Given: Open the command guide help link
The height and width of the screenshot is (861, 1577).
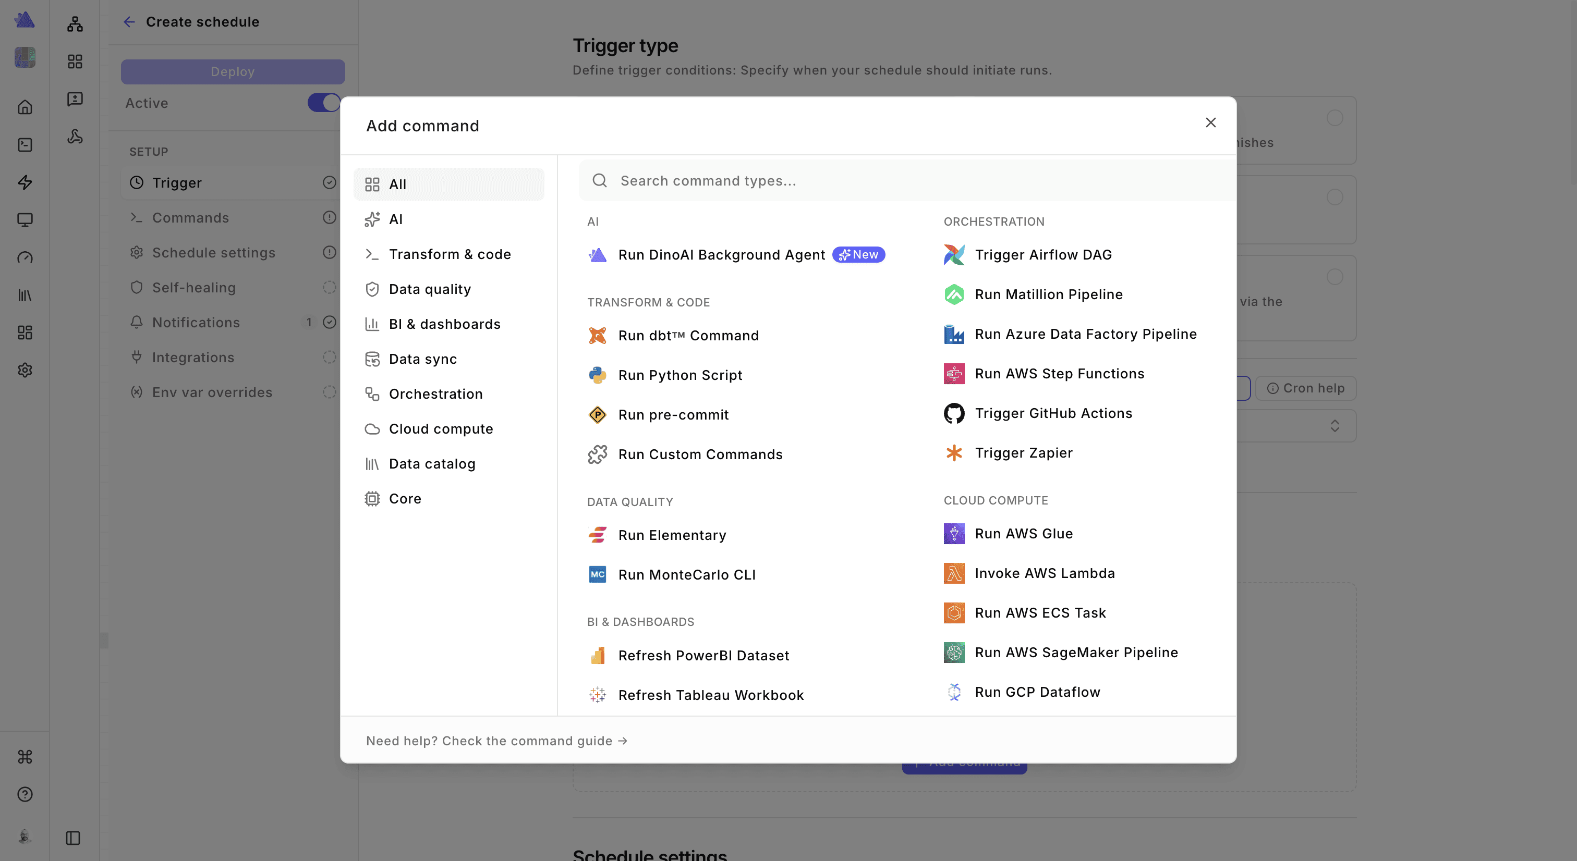Looking at the screenshot, I should tap(496, 741).
